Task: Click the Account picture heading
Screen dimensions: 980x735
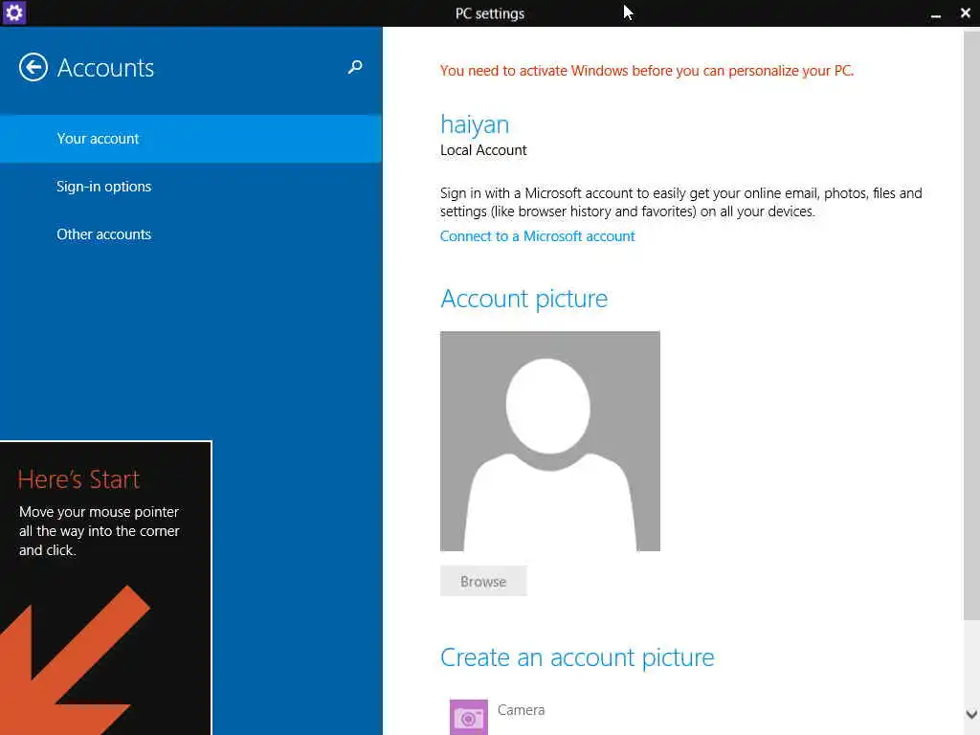Action: pyautogui.click(x=523, y=299)
